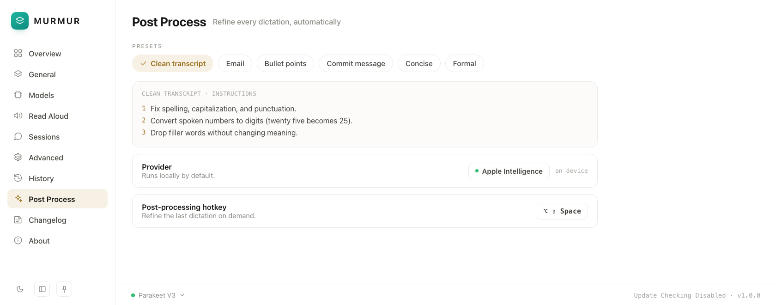Collapse sidebar with panel icon
776x305 pixels.
(x=42, y=289)
